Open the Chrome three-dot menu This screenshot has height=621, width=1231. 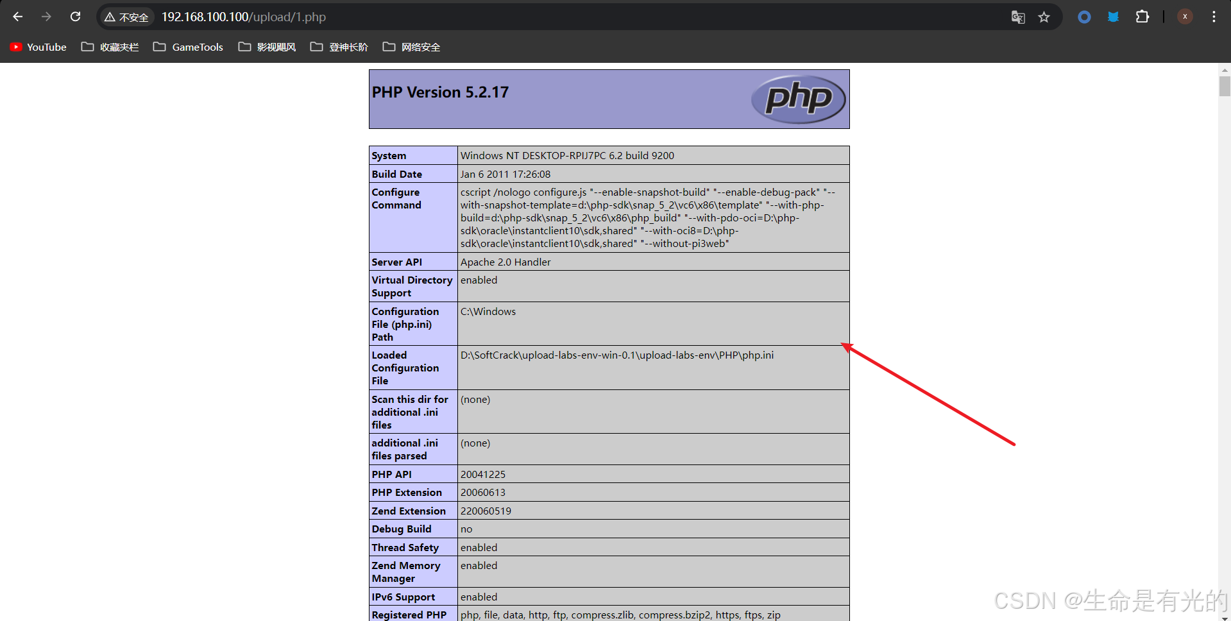(x=1214, y=17)
